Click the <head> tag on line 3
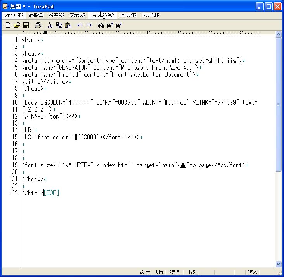Viewport: 284px width, 277px height. [31, 53]
